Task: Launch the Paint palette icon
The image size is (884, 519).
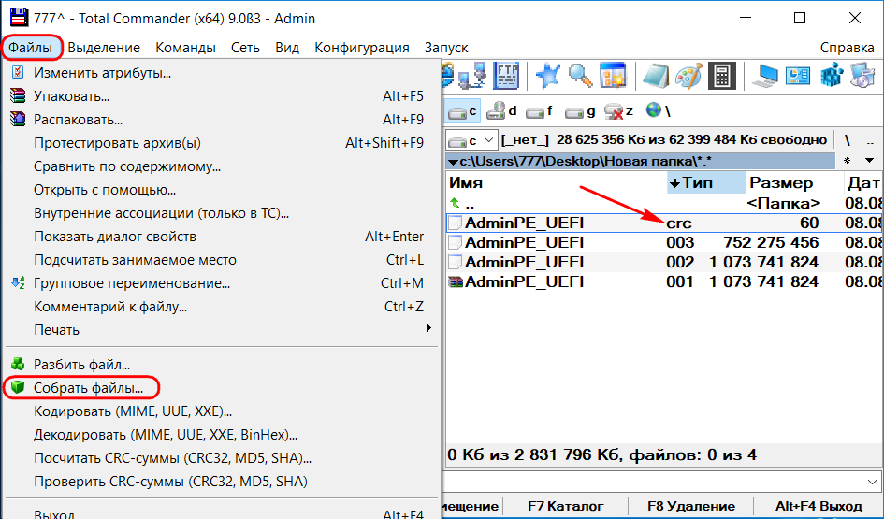Action: coord(688,76)
